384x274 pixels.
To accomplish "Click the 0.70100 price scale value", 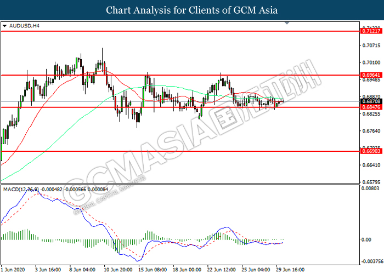I will (371, 62).
